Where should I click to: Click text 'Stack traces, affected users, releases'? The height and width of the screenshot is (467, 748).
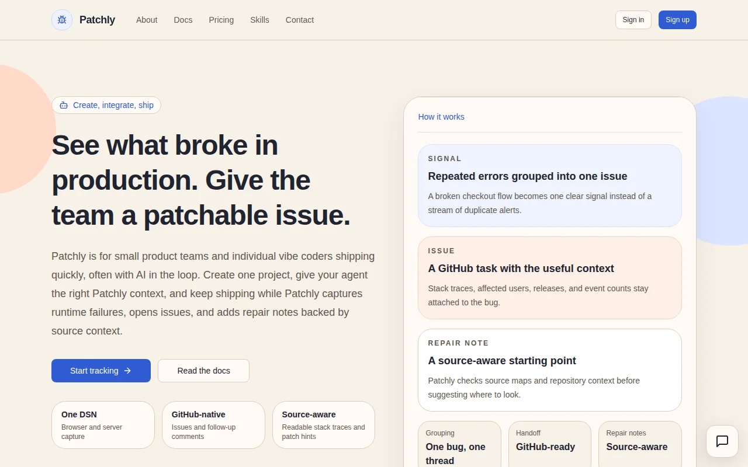538,295
